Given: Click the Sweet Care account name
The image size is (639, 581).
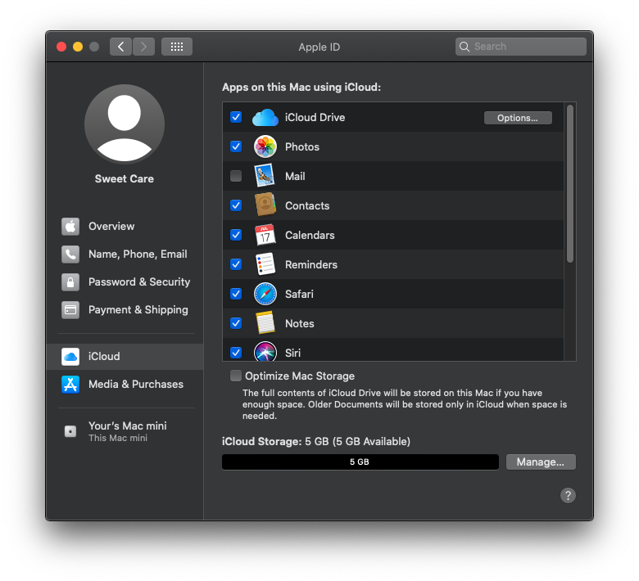Looking at the screenshot, I should (125, 178).
